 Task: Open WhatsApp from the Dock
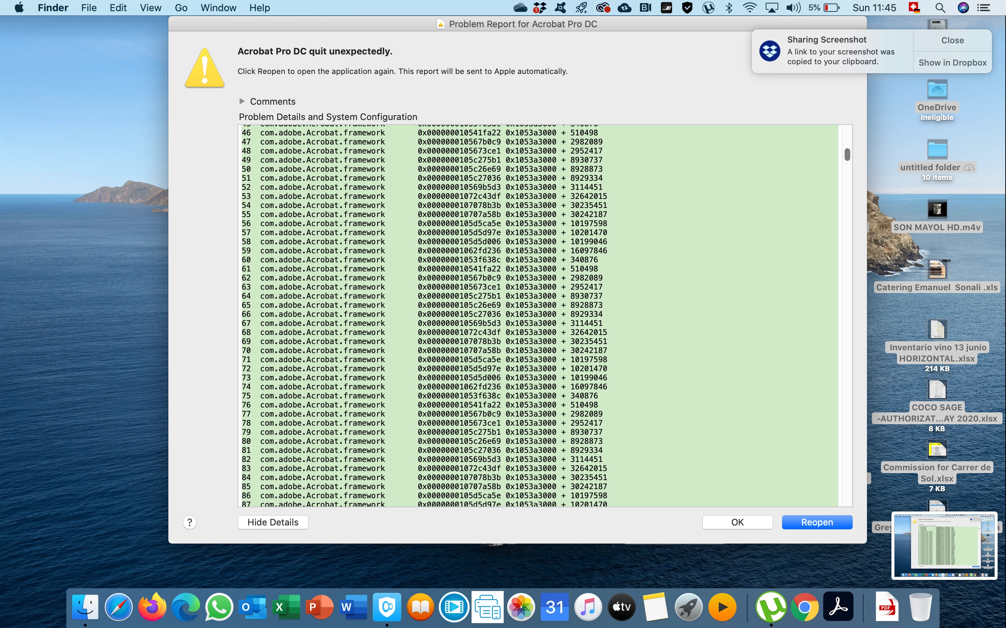point(219,607)
